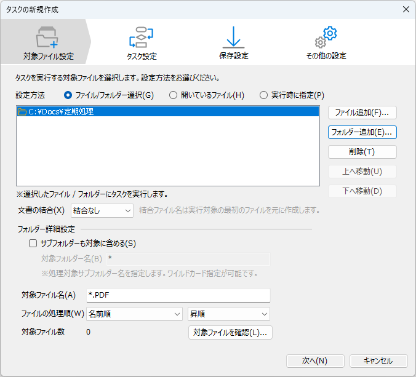
Task: Click the フォルダー追加(E)... button
Action: point(362,132)
